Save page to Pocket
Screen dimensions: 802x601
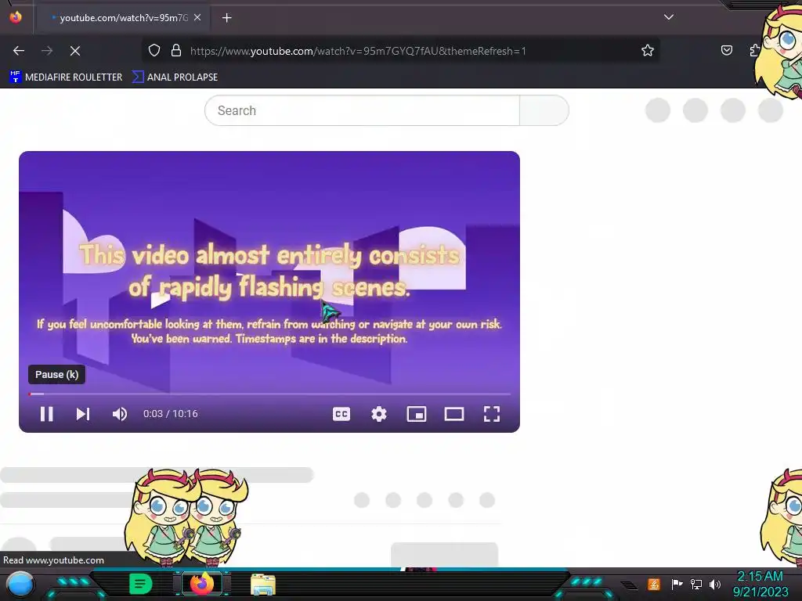pyautogui.click(x=726, y=50)
